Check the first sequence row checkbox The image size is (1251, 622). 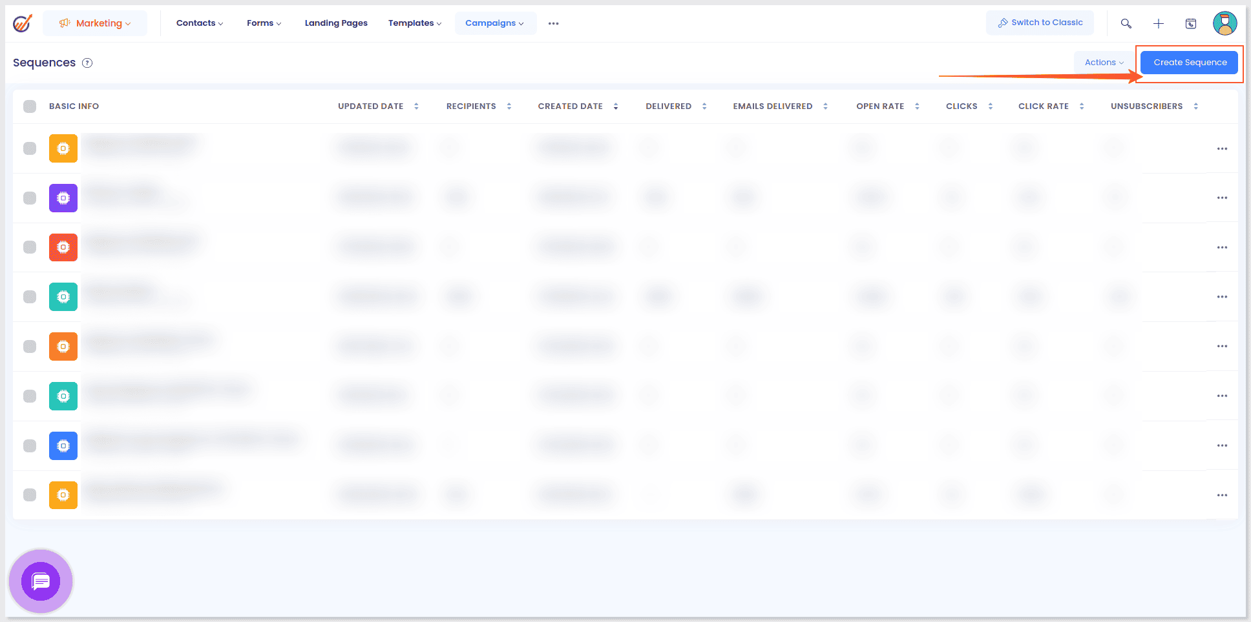coord(30,148)
